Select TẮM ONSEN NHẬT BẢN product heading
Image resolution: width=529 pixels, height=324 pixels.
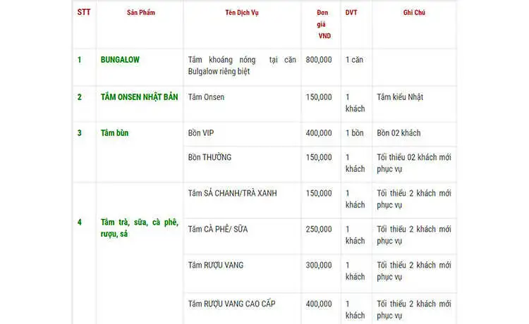pyautogui.click(x=138, y=96)
